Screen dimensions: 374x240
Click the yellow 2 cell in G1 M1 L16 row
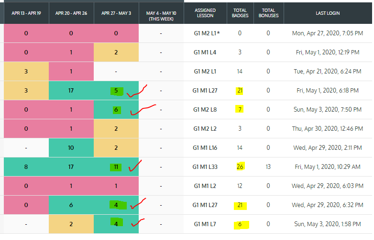pyautogui.click(x=116, y=148)
